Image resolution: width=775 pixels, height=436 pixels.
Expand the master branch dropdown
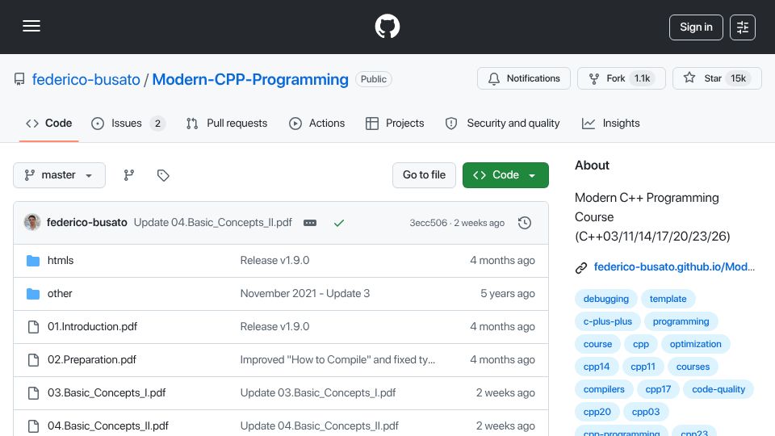59,175
